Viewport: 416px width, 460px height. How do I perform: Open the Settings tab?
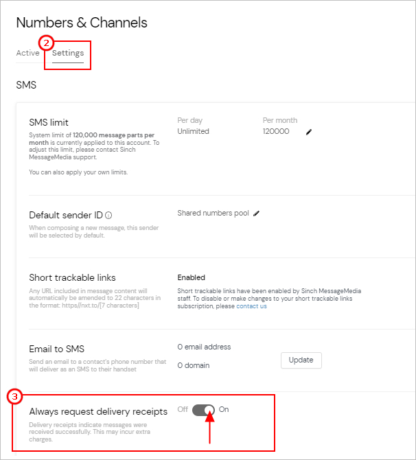point(68,54)
